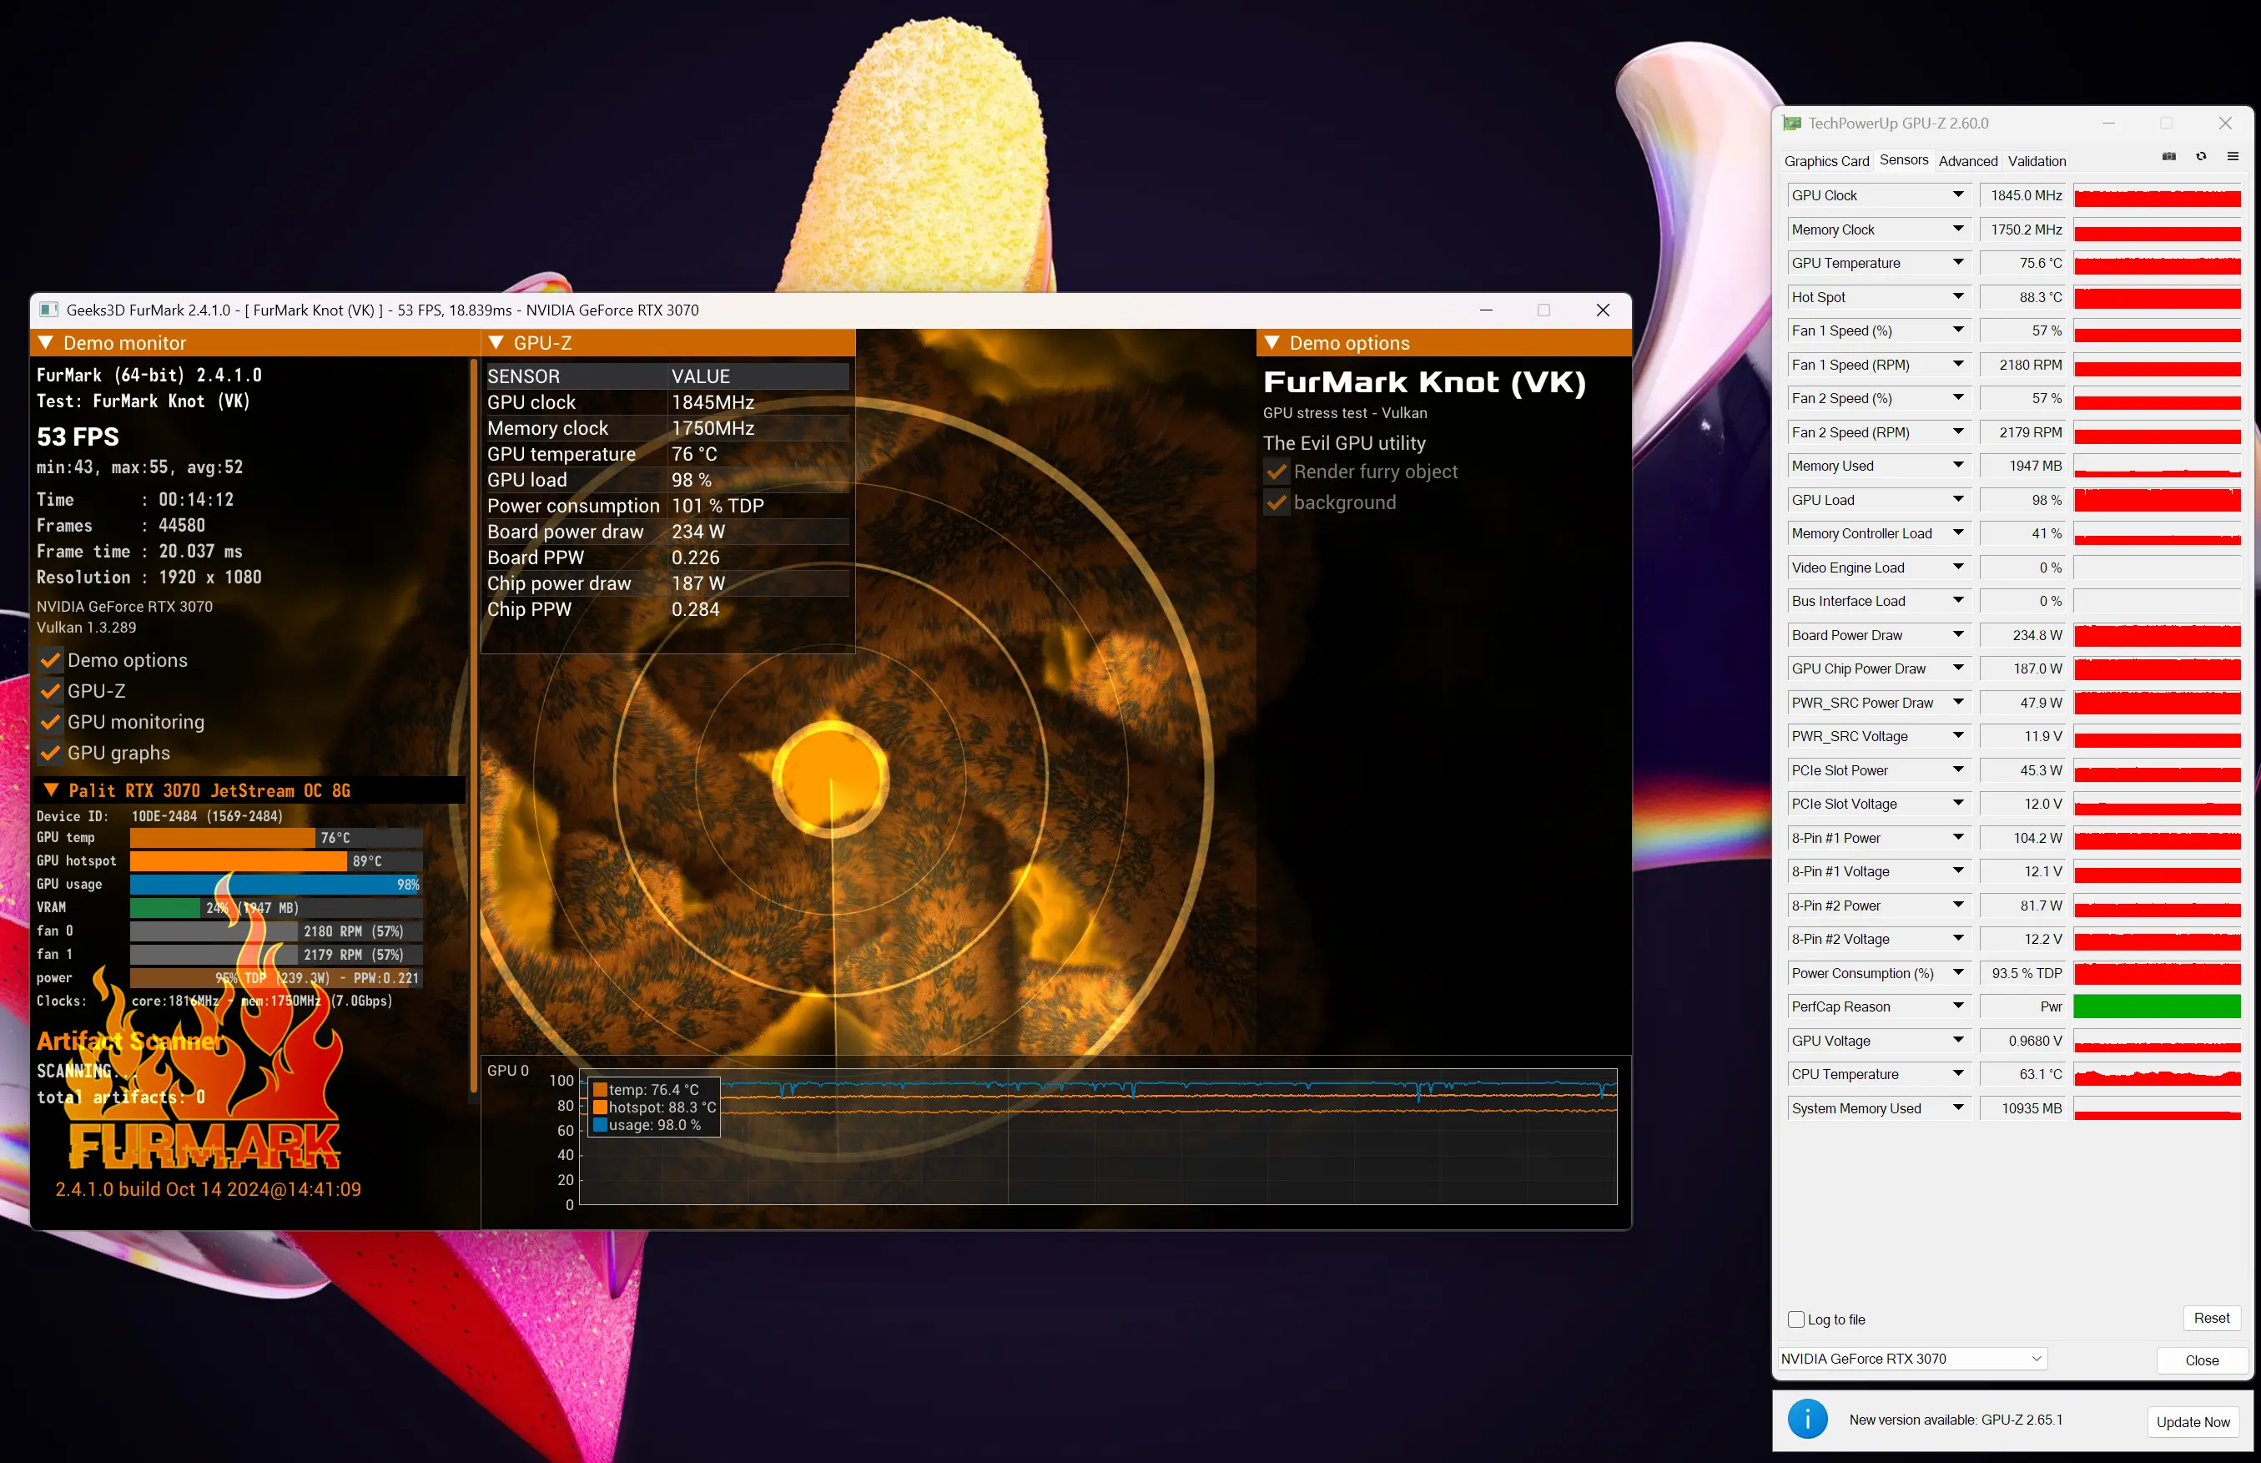Viewport: 2261px width, 1463px height.
Task: Open the GPU Clock sensor dropdown
Action: point(1958,194)
